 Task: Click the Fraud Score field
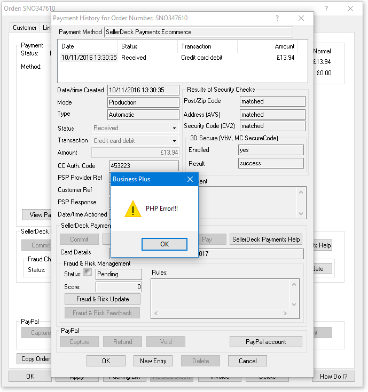pos(119,287)
